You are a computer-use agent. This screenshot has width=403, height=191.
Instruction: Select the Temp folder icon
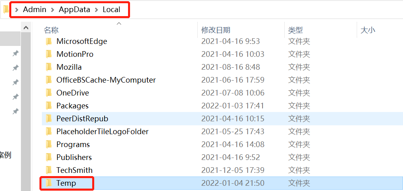tap(49, 183)
